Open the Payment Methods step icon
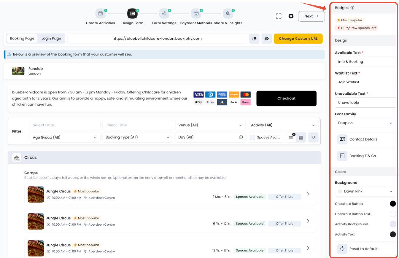This screenshot has width=399, height=258. pos(196,14)
